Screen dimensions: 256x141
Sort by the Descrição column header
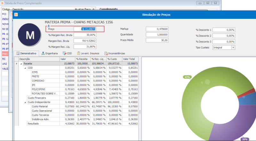tap(39, 59)
